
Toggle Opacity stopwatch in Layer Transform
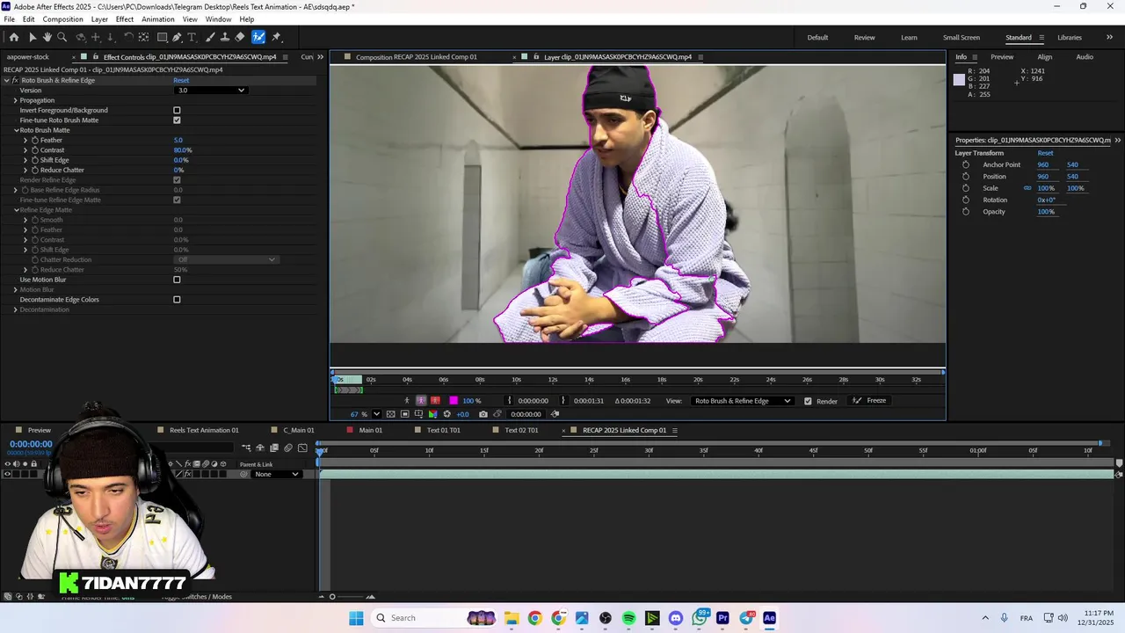966,212
